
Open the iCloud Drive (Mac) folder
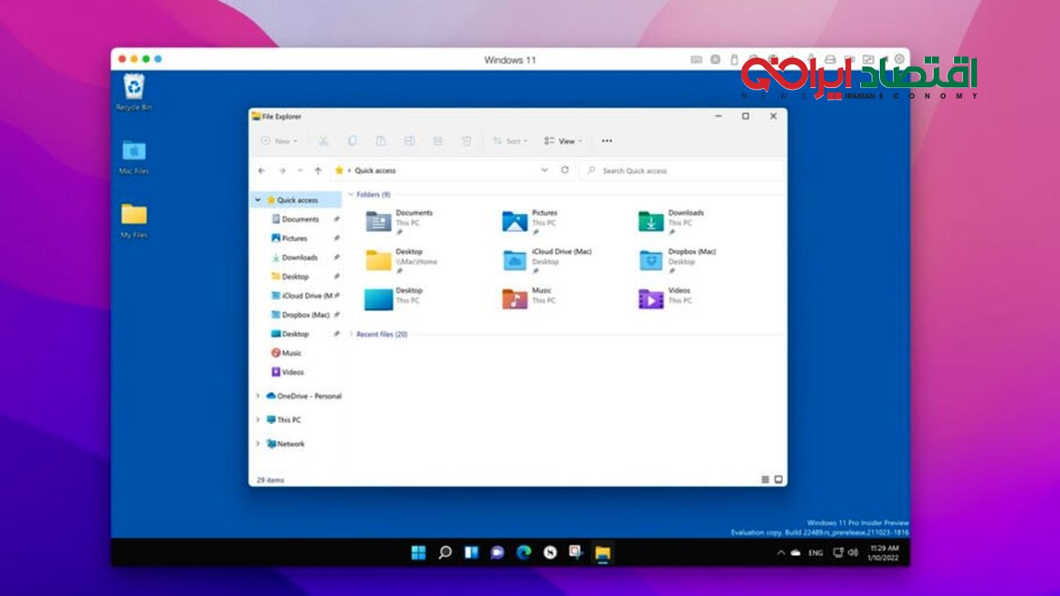[x=515, y=260]
